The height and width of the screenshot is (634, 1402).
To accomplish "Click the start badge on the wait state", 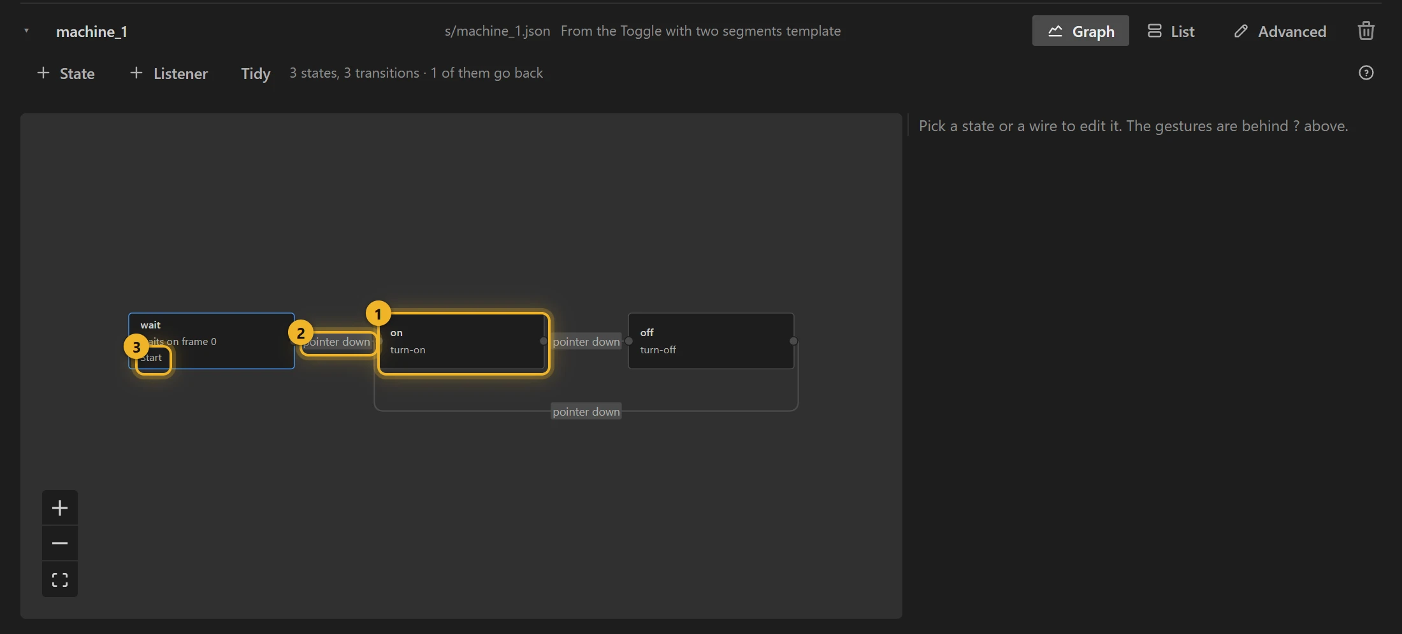I will (x=152, y=358).
